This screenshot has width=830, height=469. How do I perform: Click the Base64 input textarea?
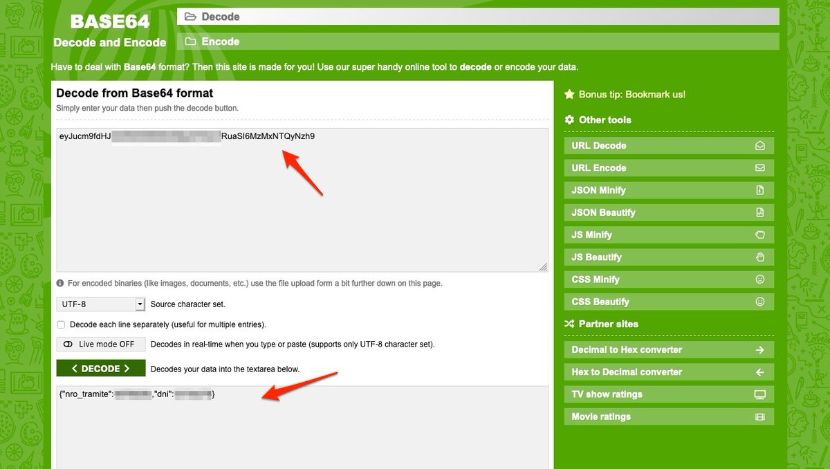point(302,200)
